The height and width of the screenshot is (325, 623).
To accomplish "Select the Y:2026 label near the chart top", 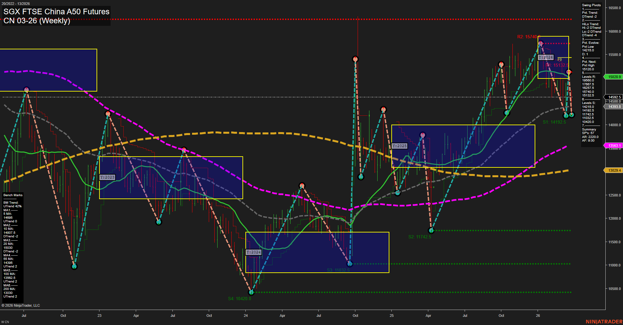I will (545, 57).
